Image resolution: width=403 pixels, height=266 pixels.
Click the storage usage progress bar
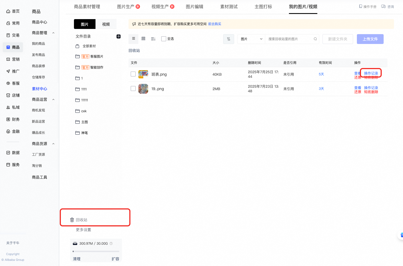pyautogui.click(x=96, y=251)
